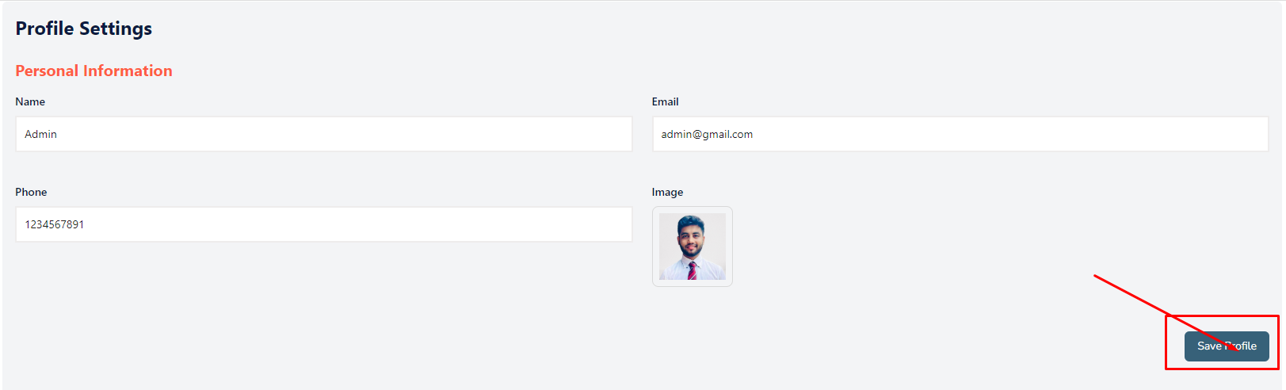Click the Personal Information section heading
1286x390 pixels.
pyautogui.click(x=93, y=71)
